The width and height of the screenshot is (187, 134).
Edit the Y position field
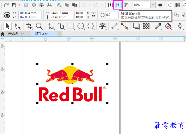point(30,17)
